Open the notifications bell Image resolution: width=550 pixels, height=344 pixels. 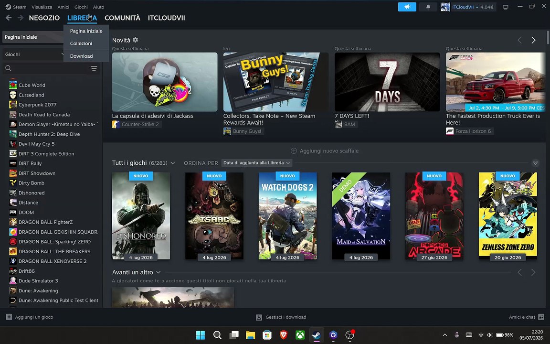(x=428, y=7)
